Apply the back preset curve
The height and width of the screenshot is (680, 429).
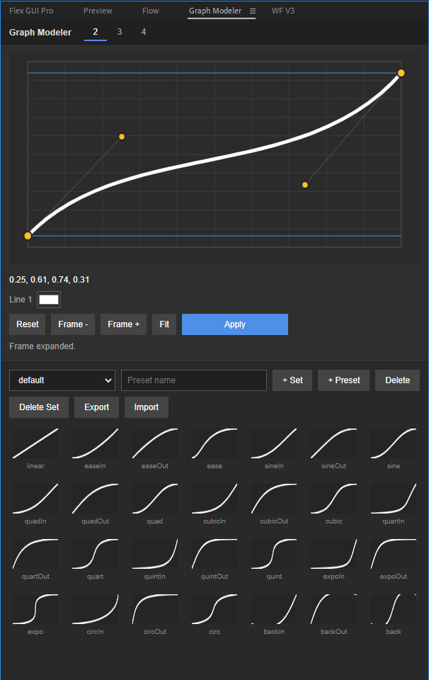pos(394,609)
